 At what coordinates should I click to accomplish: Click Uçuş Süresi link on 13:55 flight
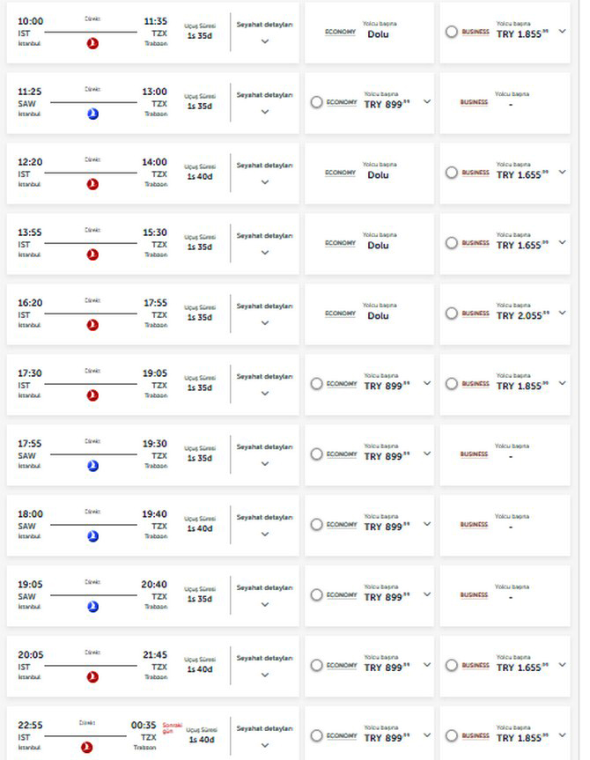199,237
